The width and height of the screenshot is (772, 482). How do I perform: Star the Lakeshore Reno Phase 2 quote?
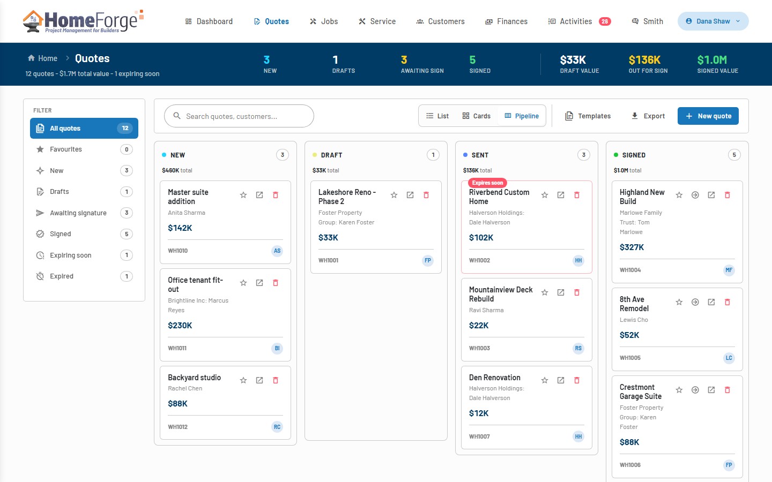pyautogui.click(x=394, y=195)
